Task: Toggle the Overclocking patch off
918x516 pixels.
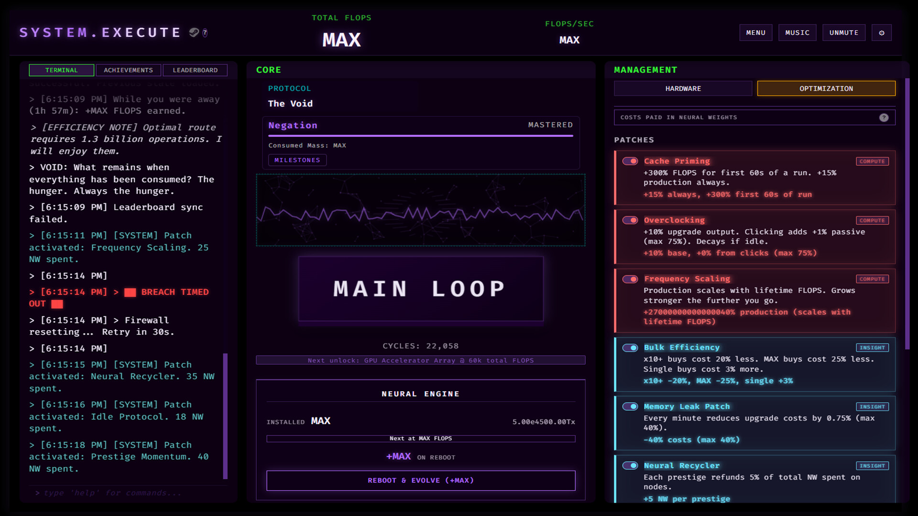Action: coord(630,220)
